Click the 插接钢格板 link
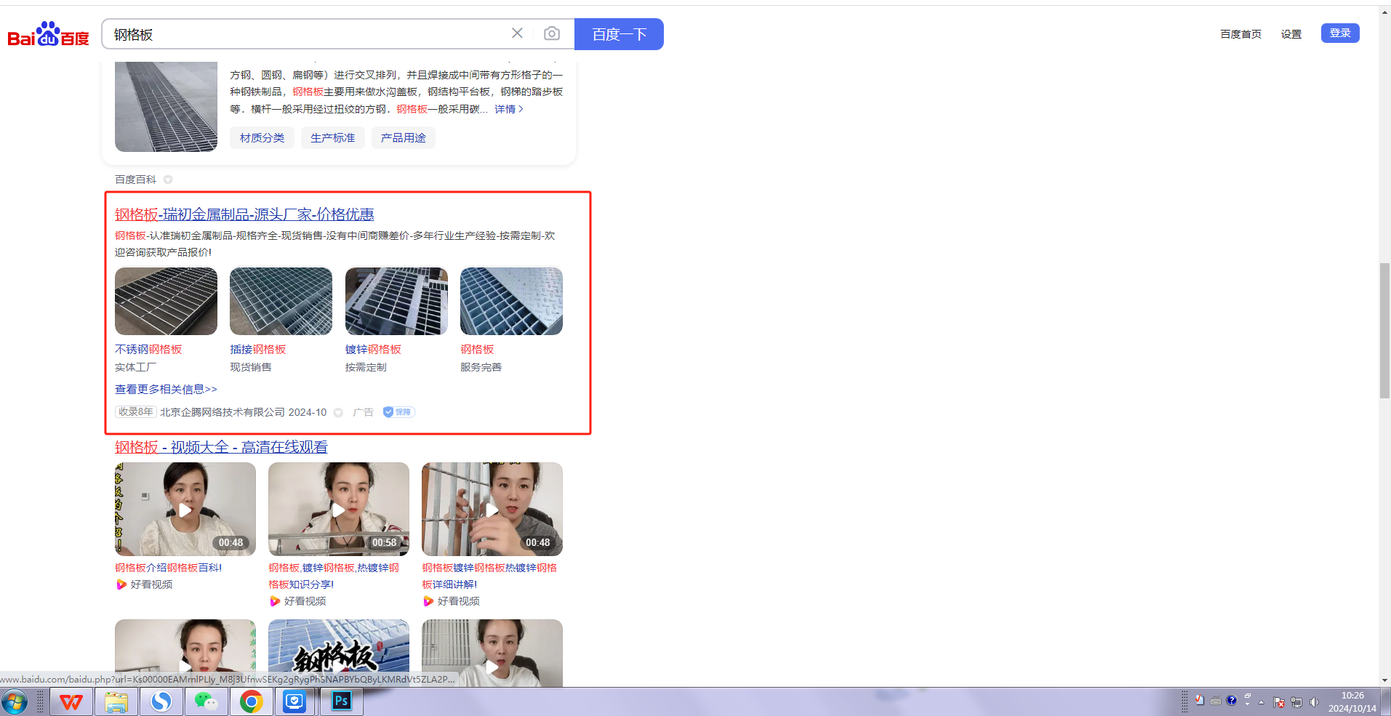 (258, 350)
